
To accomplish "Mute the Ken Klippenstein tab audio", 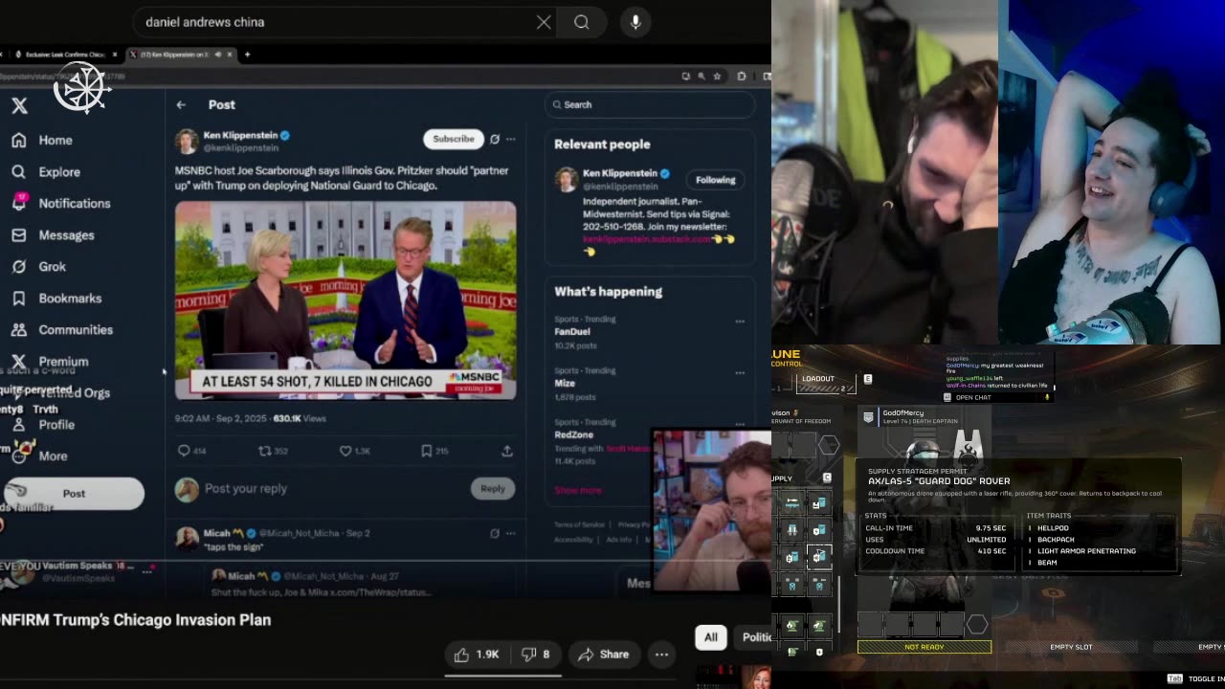I will [218, 55].
